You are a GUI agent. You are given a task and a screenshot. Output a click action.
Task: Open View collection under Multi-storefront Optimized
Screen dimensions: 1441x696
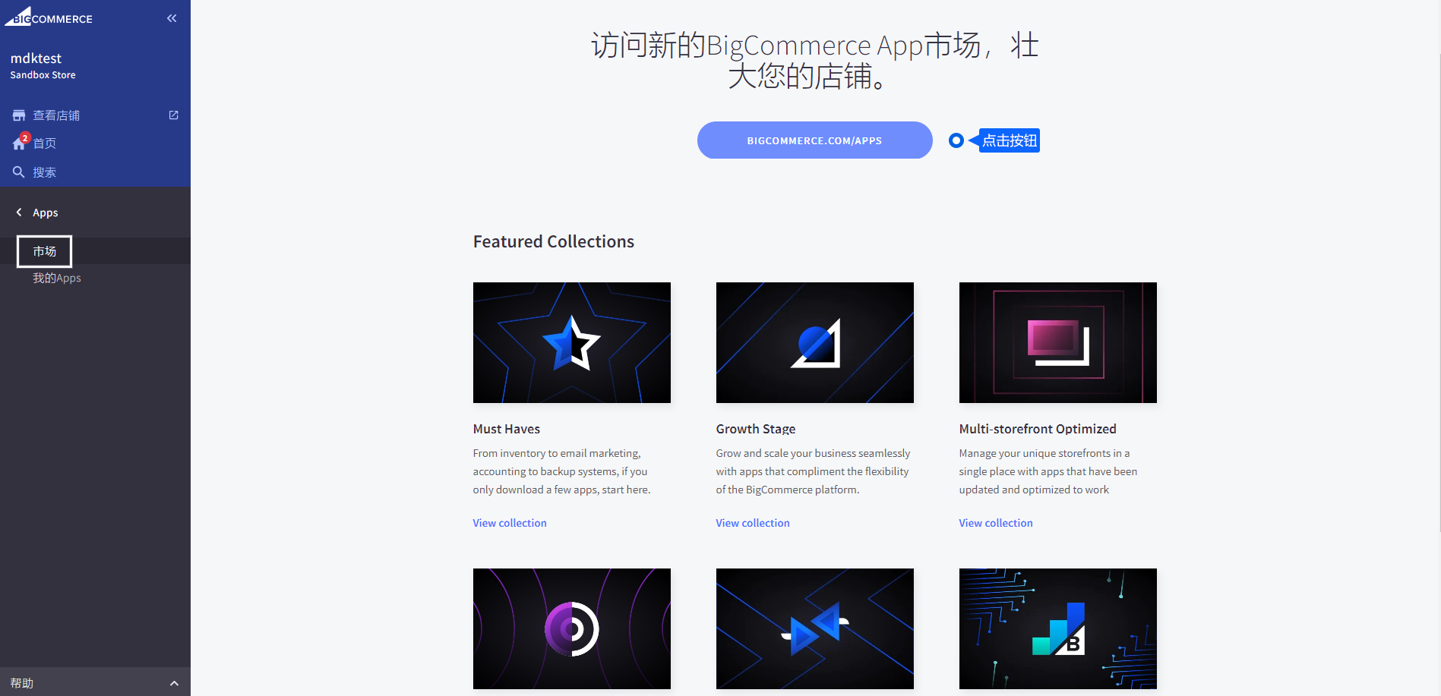996,523
